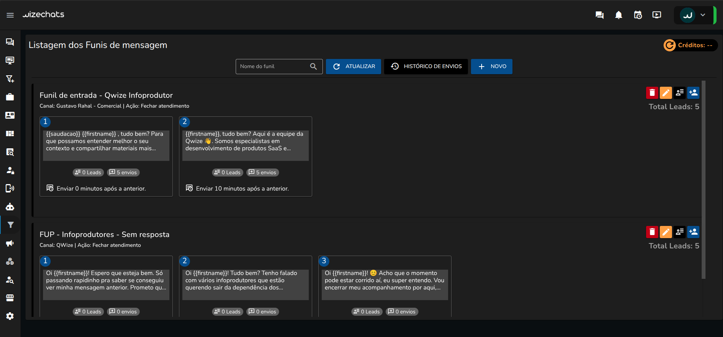The image size is (723, 337).
Task: Delete the FUP Infoprodutores funnel
Action: [652, 232]
